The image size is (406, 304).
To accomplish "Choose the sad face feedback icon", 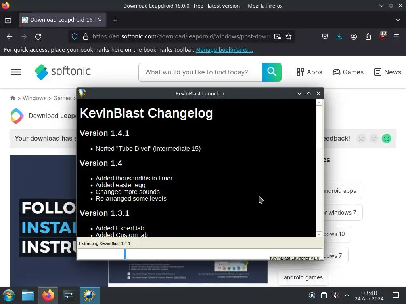I will [x=362, y=139].
